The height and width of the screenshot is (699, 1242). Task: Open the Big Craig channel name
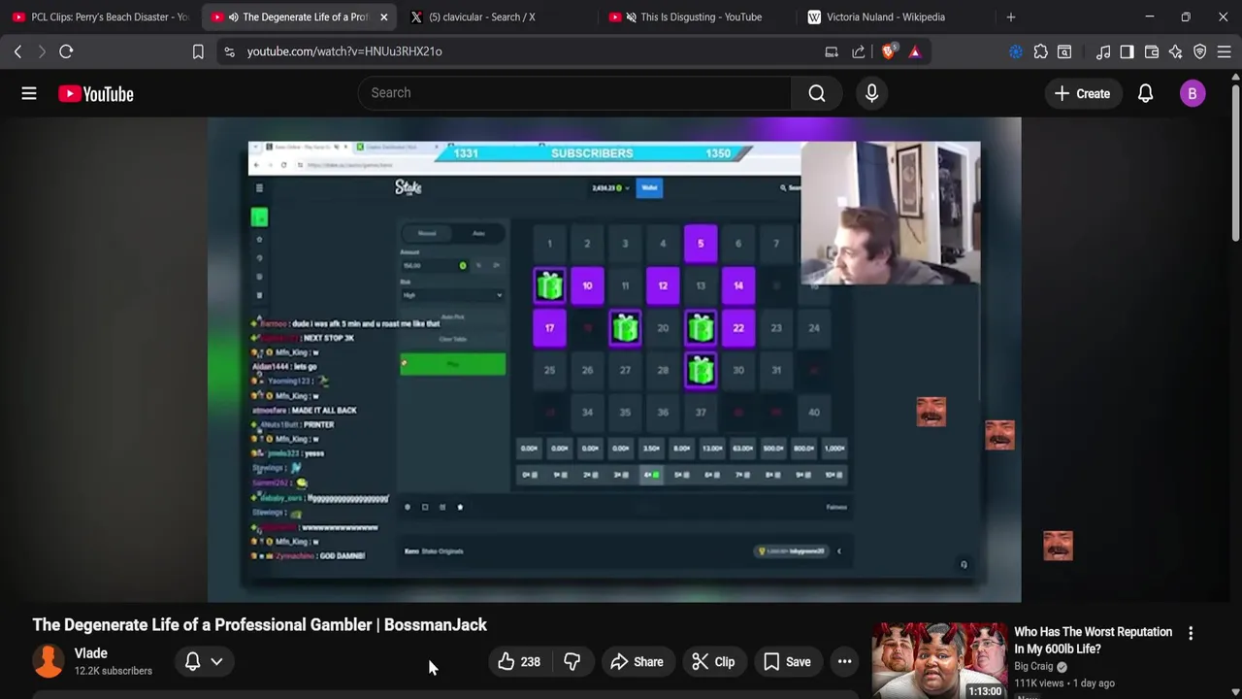[1033, 666]
